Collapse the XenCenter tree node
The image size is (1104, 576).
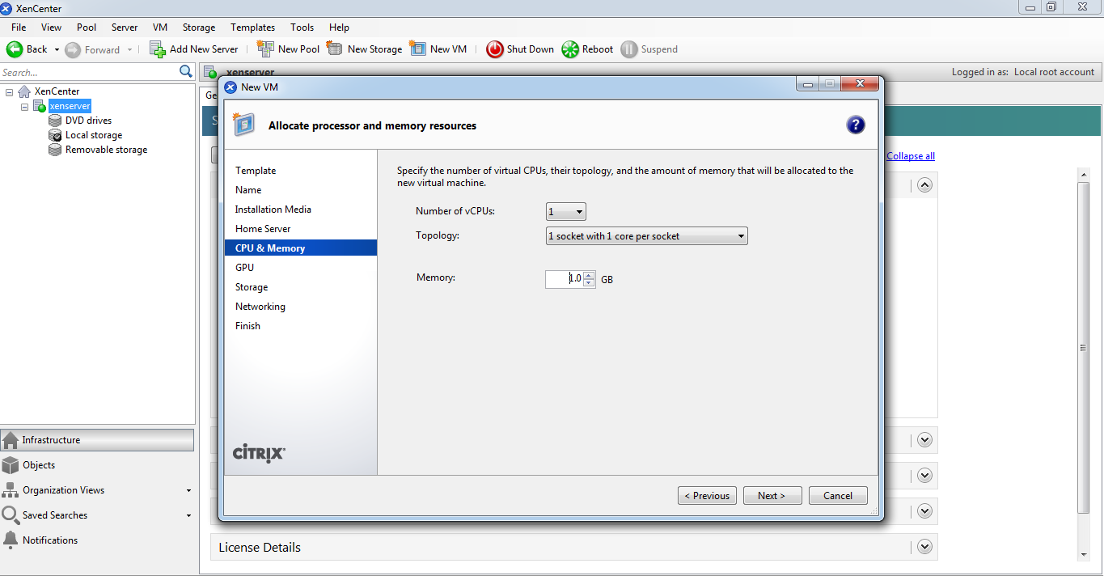pos(9,91)
